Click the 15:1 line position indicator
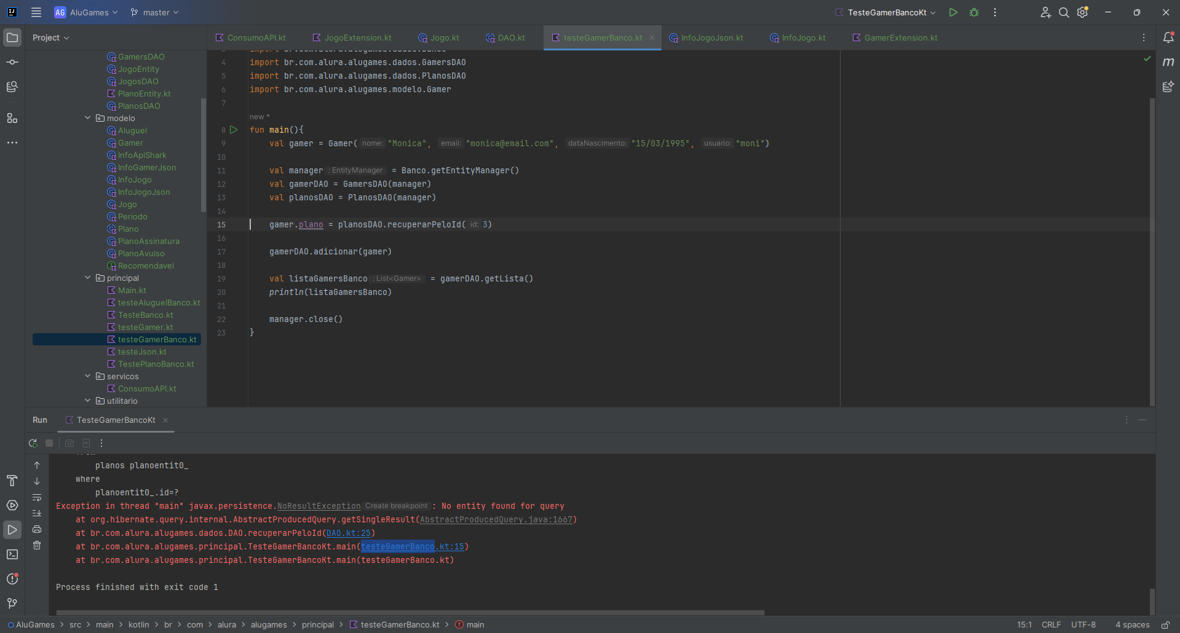 coord(1024,624)
